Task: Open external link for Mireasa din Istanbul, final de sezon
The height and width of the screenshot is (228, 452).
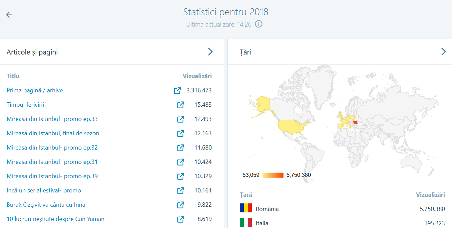Action: click(x=180, y=133)
